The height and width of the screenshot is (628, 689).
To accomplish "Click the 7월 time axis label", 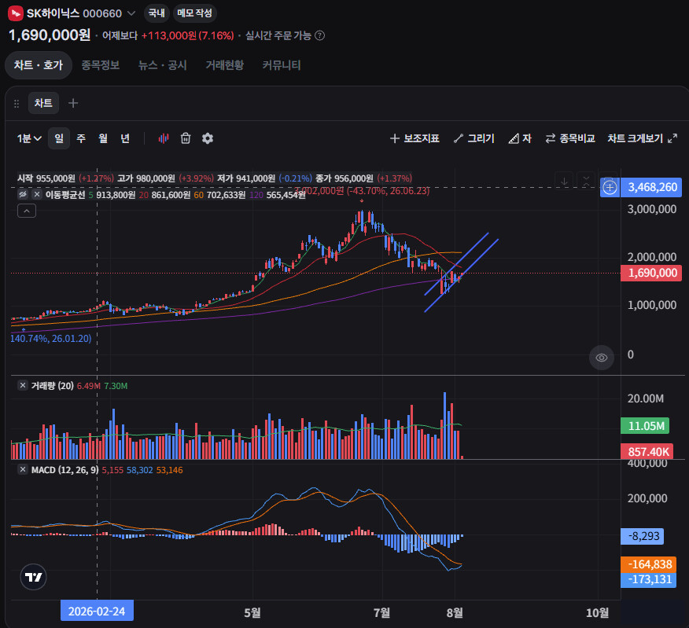I will (381, 612).
